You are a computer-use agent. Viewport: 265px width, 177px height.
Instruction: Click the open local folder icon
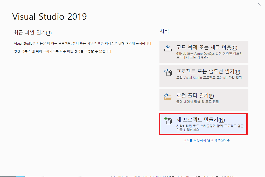(x=168, y=97)
